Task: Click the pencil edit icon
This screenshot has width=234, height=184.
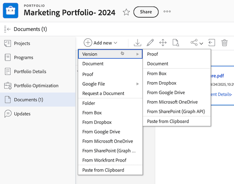Action: [x=150, y=43]
